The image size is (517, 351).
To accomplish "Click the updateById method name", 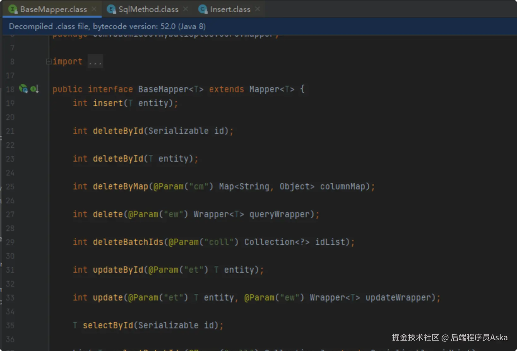I will point(118,270).
